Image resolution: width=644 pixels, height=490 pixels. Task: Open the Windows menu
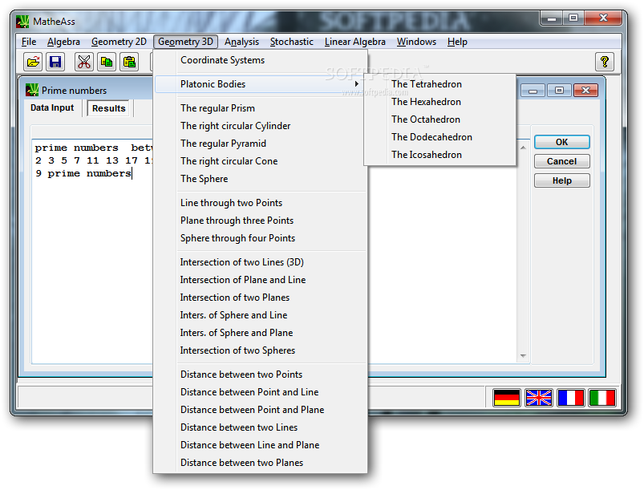pos(416,42)
